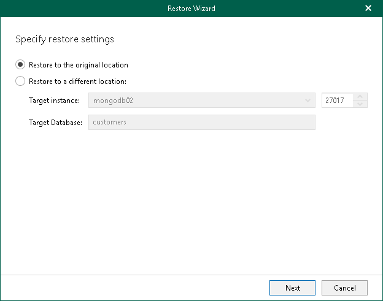Image resolution: width=383 pixels, height=301 pixels.
Task: Open the Target instance dropdown mongodb02
Action: 202,101
